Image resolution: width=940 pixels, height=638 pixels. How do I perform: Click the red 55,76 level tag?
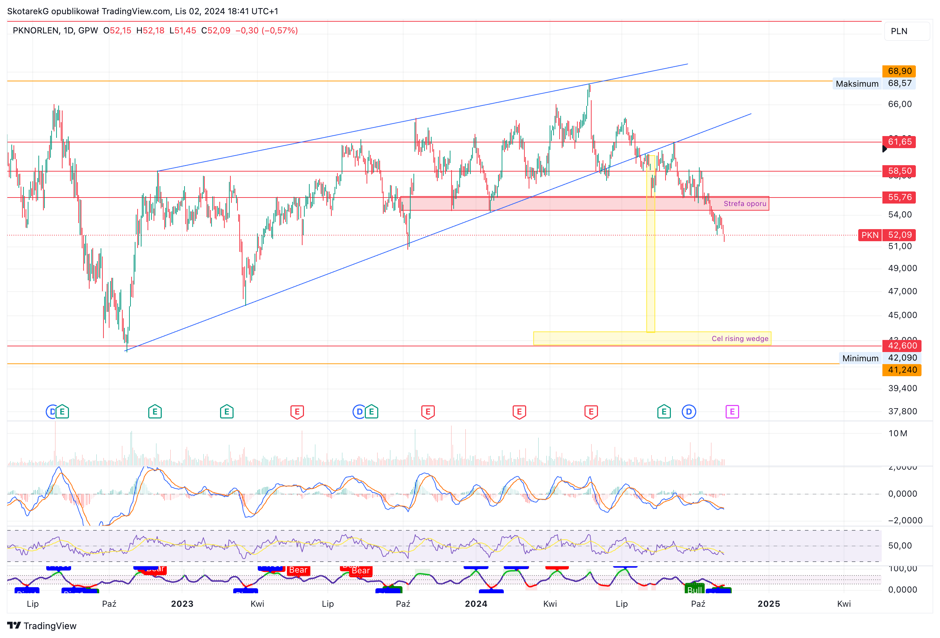pos(899,197)
